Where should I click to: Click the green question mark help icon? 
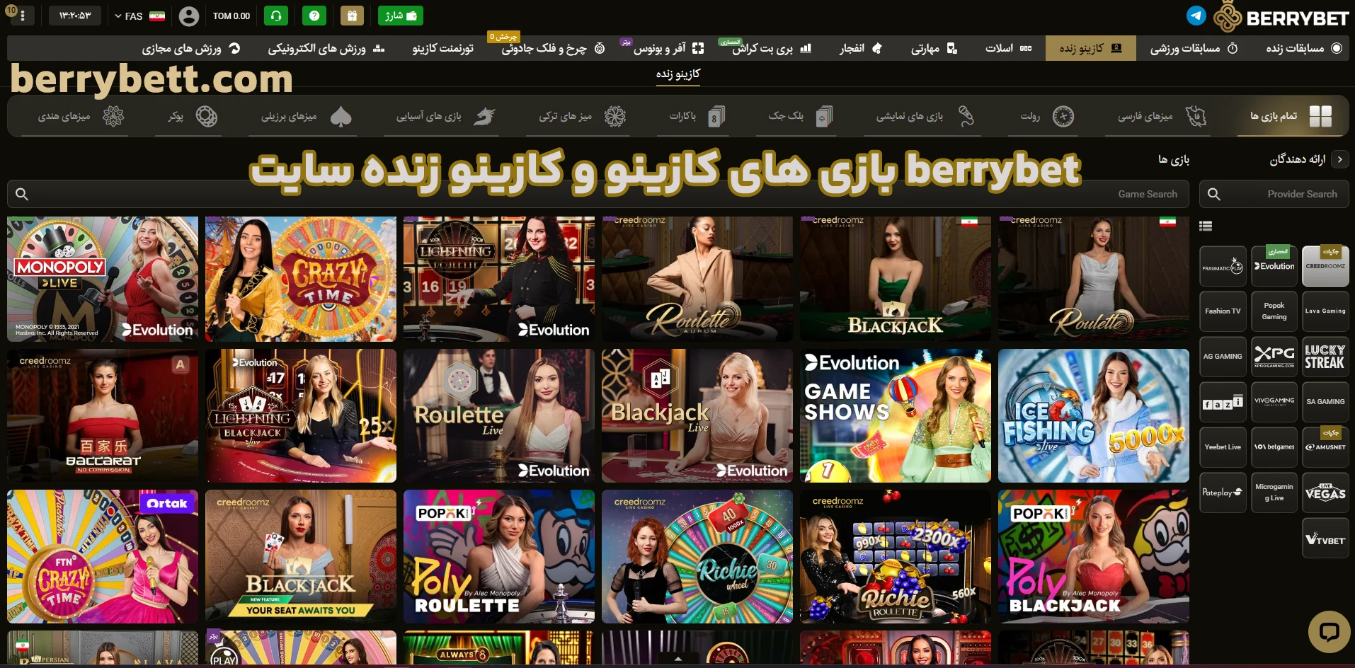[314, 16]
